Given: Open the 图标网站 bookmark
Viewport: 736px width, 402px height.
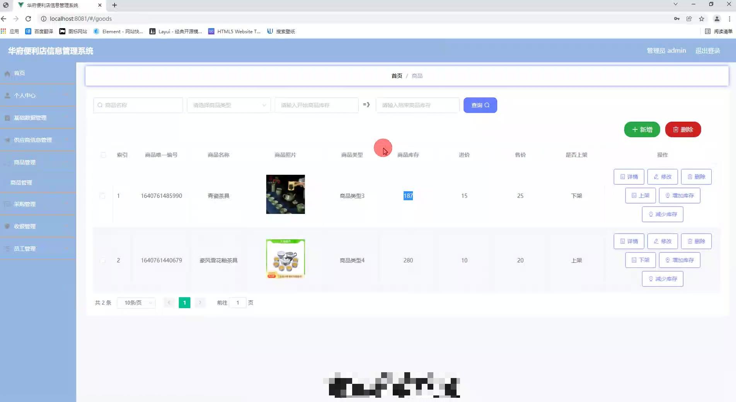Looking at the screenshot, I should 73,31.
